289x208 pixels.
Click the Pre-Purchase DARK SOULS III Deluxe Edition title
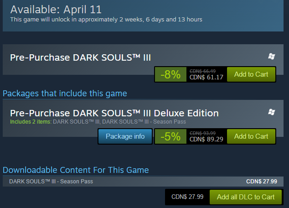pyautogui.click(x=114, y=113)
